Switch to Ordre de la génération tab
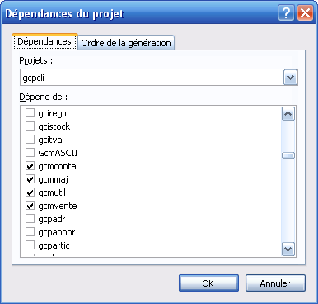318x304 pixels. (126, 43)
